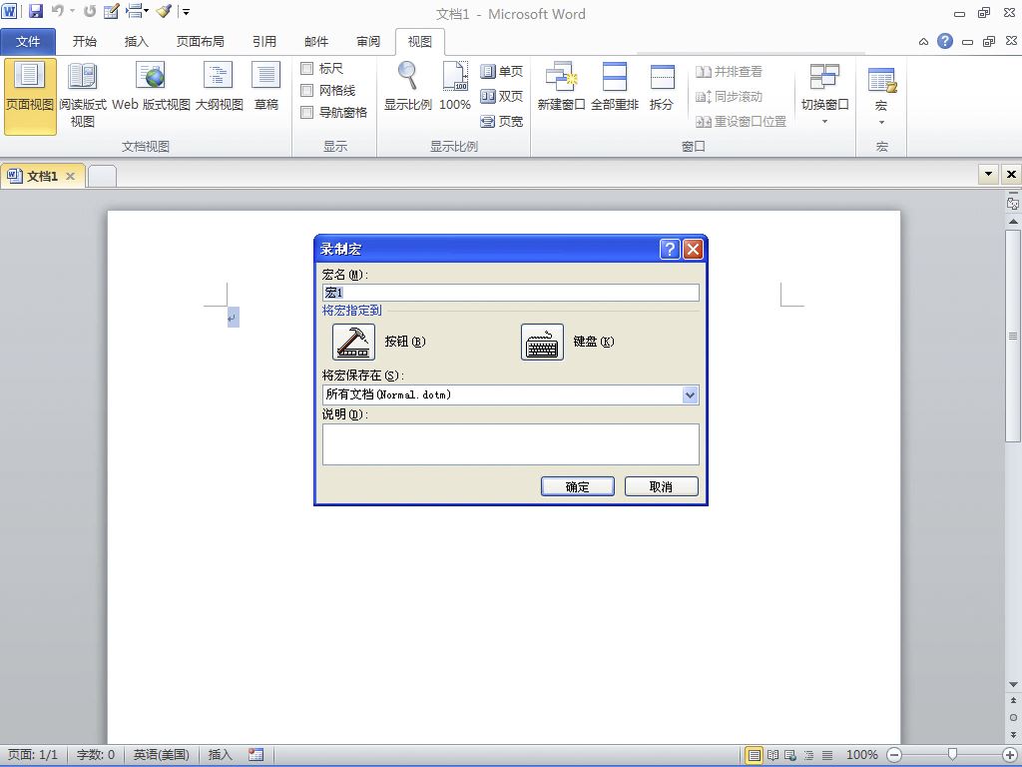Viewport: 1022px width, 767px height.
Task: Click the zoom slider handle
Action: tap(952, 755)
